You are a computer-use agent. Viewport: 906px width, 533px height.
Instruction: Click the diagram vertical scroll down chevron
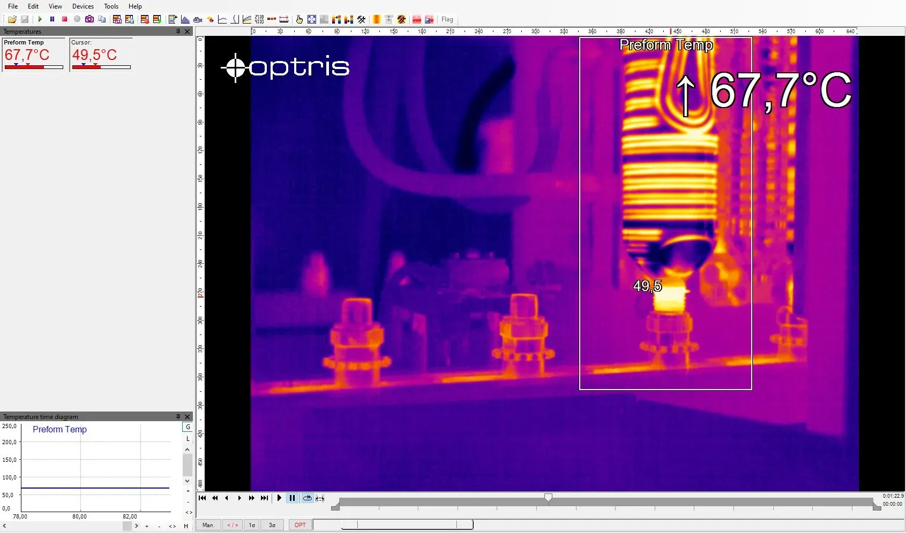click(x=188, y=481)
